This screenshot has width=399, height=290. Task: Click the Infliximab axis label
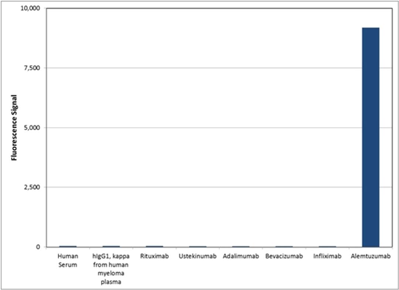(x=328, y=255)
